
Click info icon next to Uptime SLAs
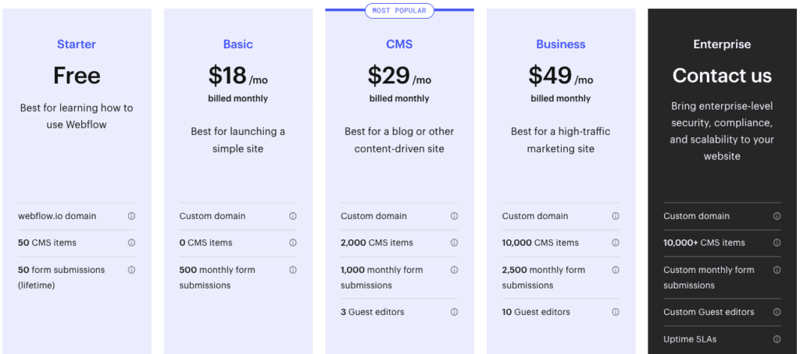[777, 339]
